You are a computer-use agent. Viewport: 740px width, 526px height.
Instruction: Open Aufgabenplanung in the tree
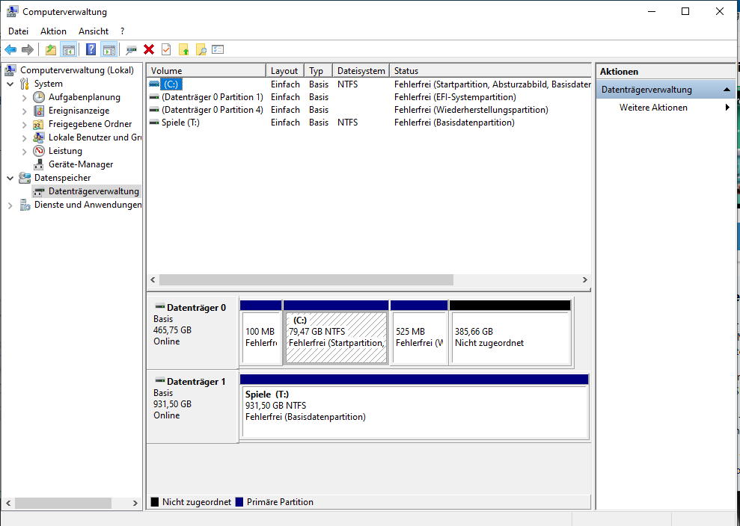(85, 97)
